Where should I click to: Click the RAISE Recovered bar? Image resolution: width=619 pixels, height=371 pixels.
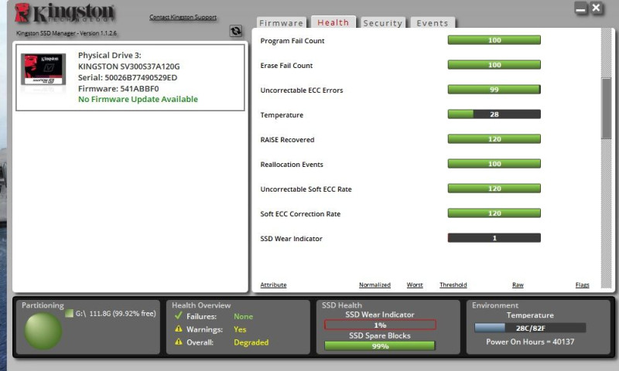pyautogui.click(x=494, y=139)
